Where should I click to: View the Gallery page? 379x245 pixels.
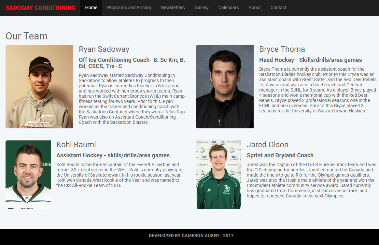202,8
